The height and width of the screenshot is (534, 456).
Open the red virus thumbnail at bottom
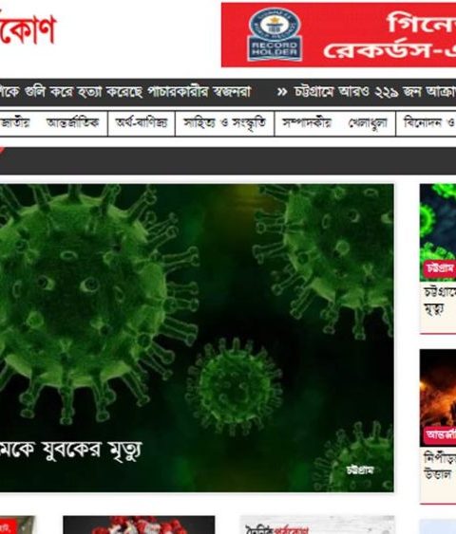[139, 525]
